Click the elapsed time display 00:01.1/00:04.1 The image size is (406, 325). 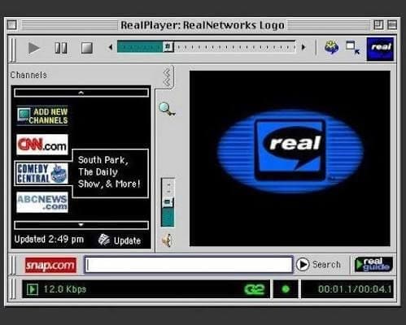[x=355, y=289]
